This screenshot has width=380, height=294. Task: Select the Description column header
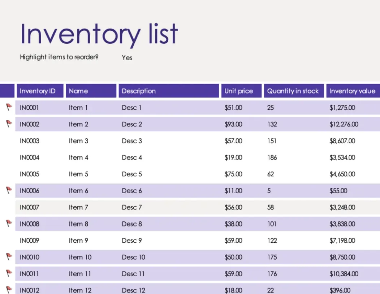click(x=169, y=91)
